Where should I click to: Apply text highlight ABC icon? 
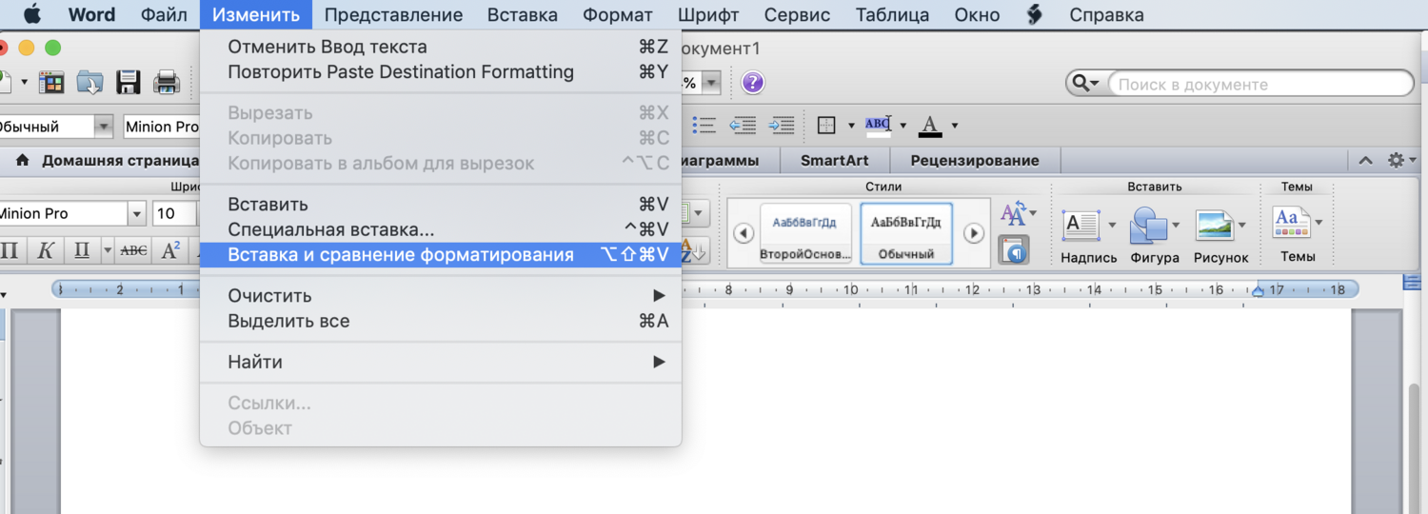pos(878,125)
